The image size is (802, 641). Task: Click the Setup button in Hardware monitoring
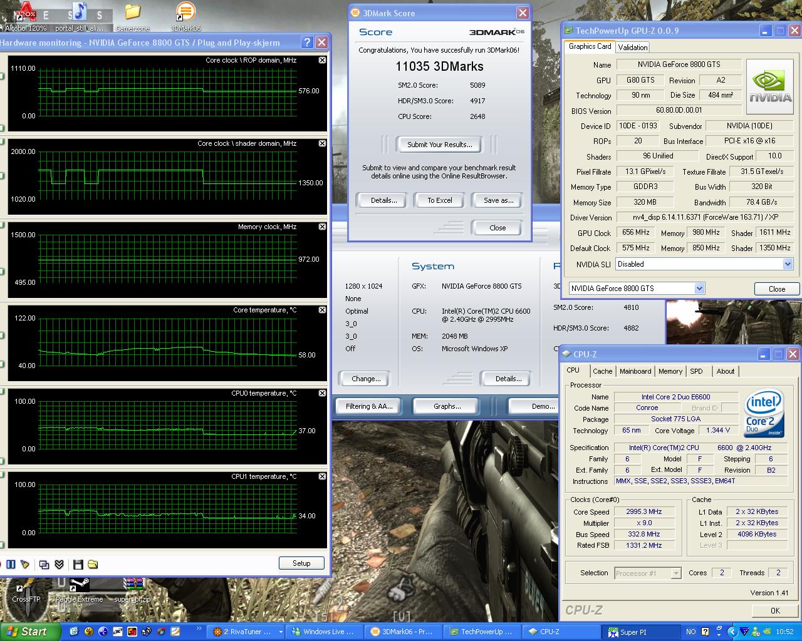301,563
